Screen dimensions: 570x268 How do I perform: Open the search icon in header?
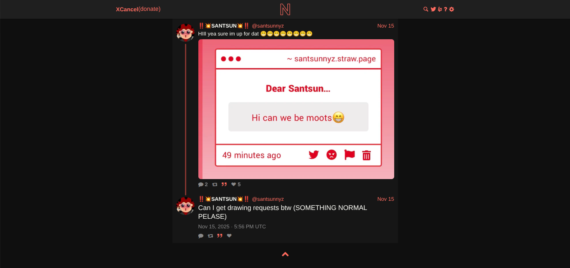426,9
